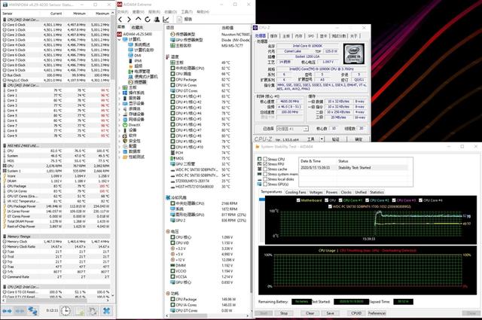The height and width of the screenshot is (320, 482).
Task: Open AIDA64 user icon in toolbar
Action: pyautogui.click(x=157, y=20)
